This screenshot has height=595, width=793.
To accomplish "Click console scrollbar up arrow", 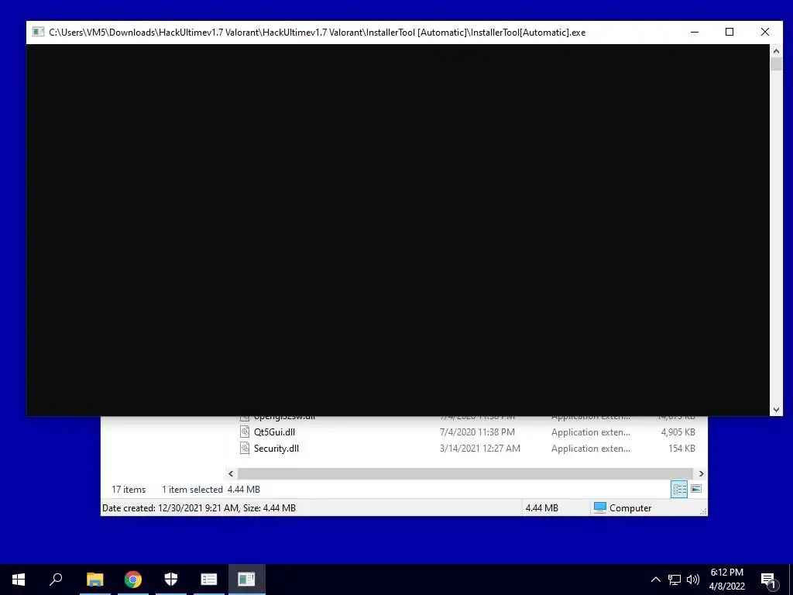I will tap(776, 50).
